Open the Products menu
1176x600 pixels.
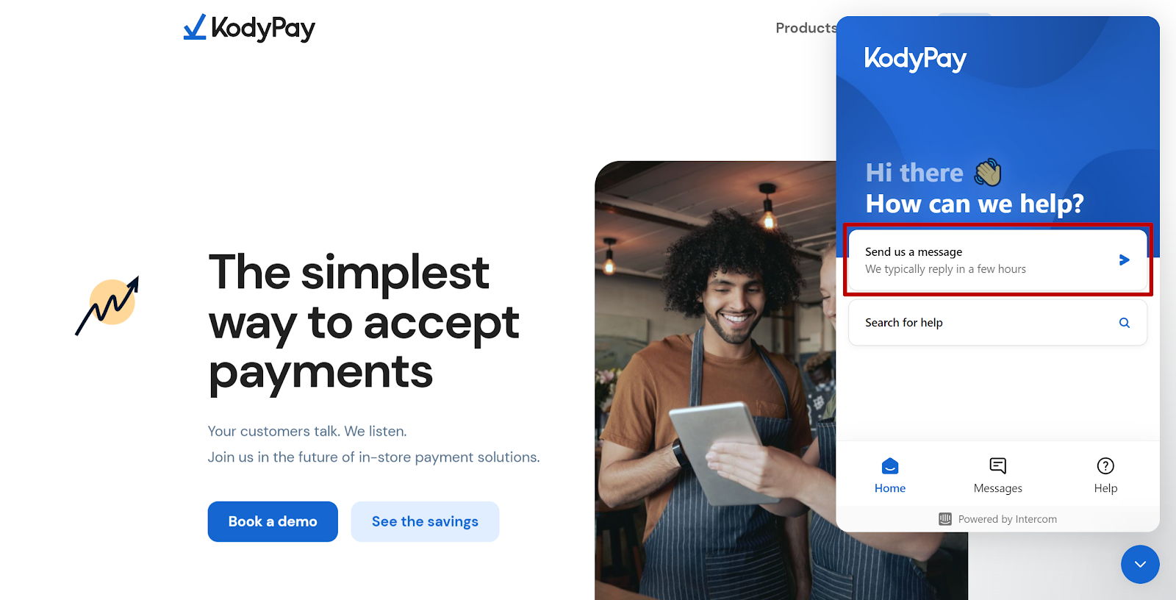806,28
